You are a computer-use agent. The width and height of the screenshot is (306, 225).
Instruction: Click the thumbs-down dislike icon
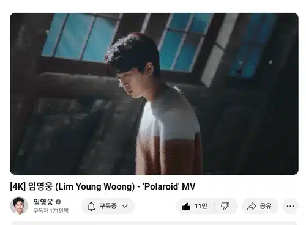point(225,206)
